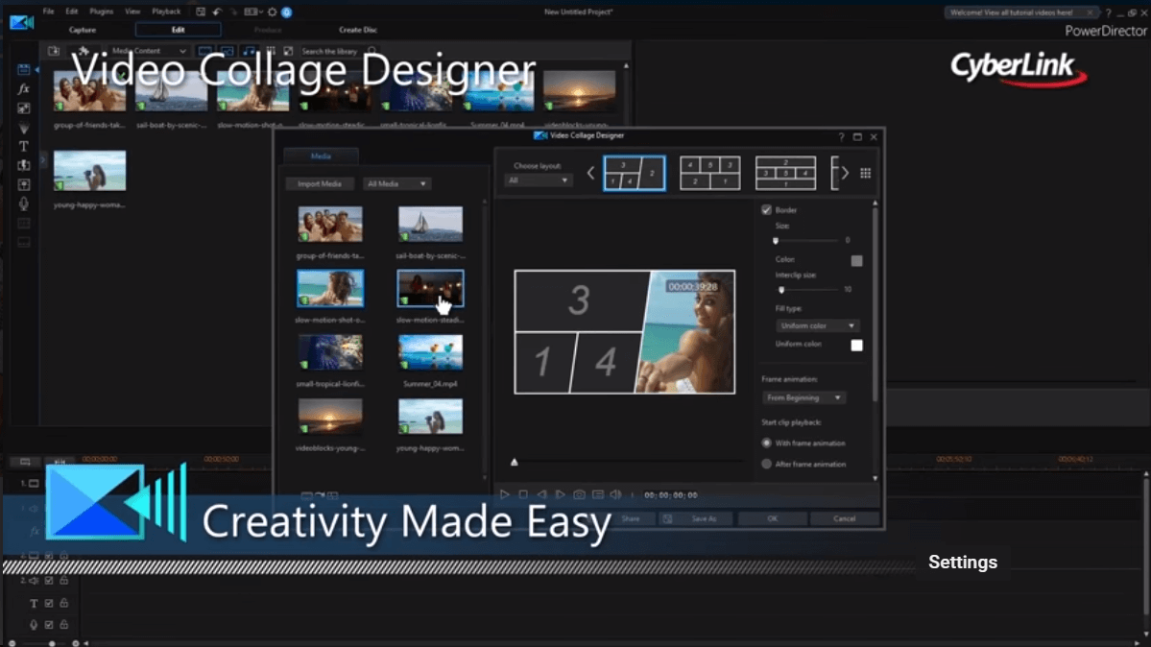This screenshot has height=647, width=1151.
Task: Click the Uniform color white swatch
Action: pyautogui.click(x=856, y=346)
